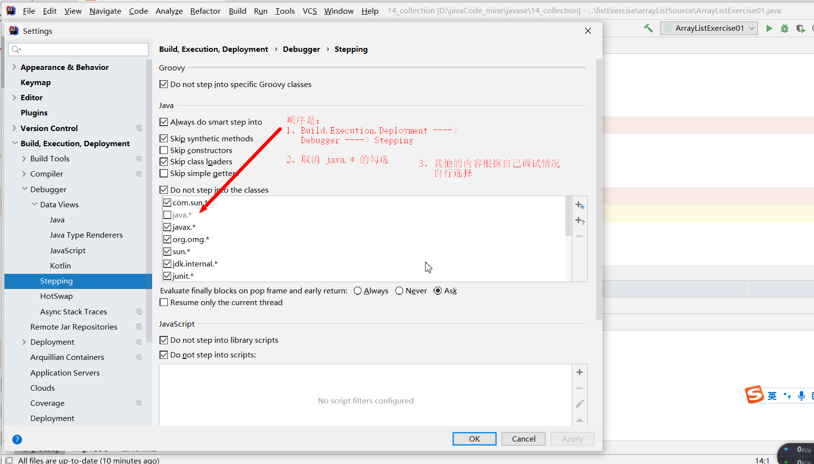Start the debugger with the bug icon
This screenshot has height=464, width=814.
pos(785,28)
